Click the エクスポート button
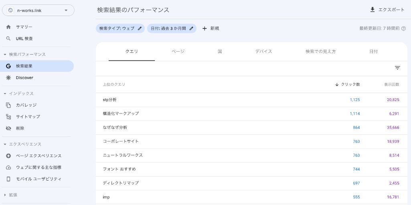 point(387,10)
